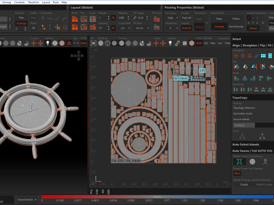Viewport: 274px width, 205px height.
Task: Click the first Flip icon in Flip row
Action: tap(236, 67)
